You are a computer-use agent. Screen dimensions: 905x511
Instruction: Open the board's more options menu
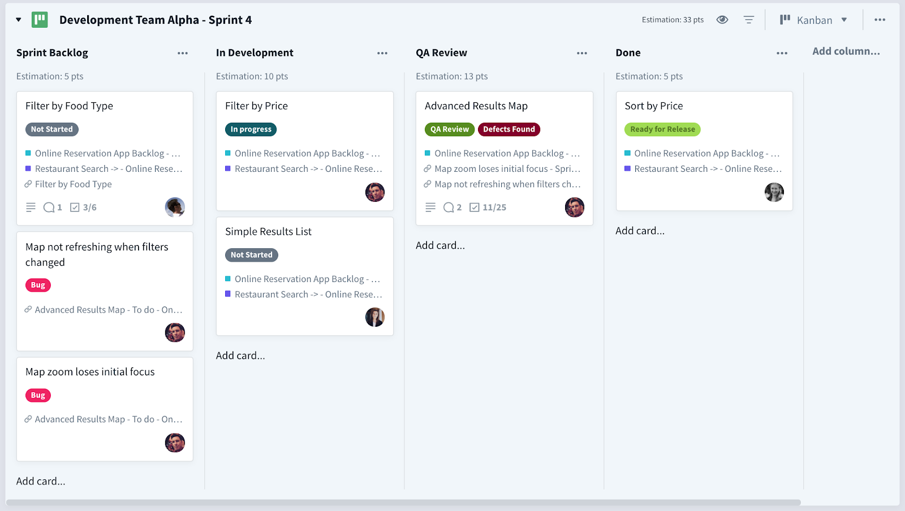coord(880,20)
